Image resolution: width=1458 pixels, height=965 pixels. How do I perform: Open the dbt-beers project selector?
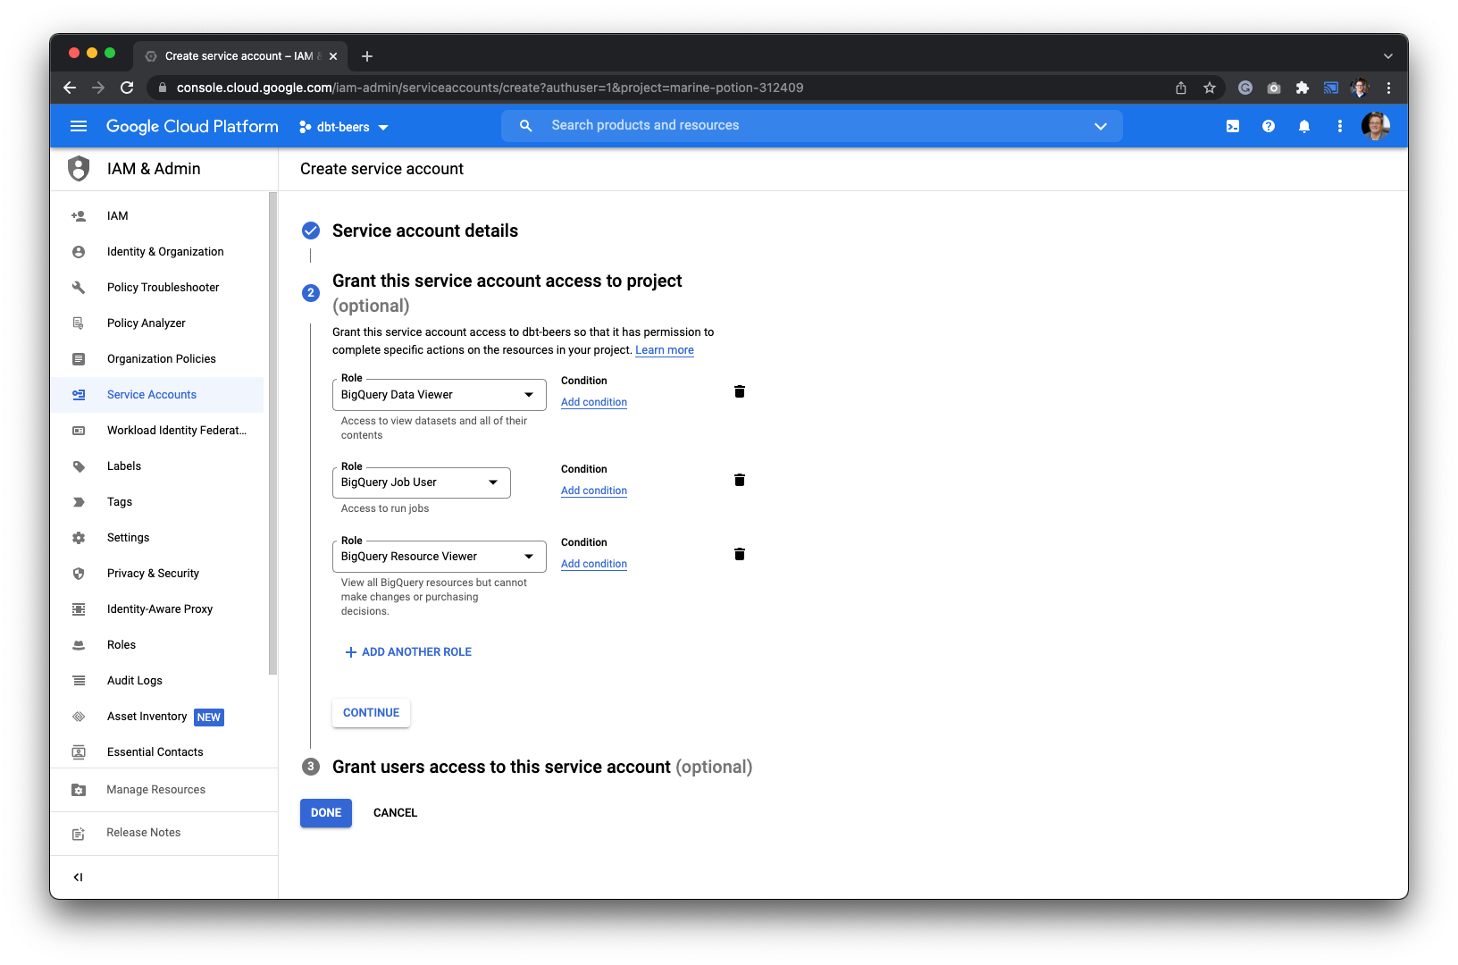tap(344, 127)
